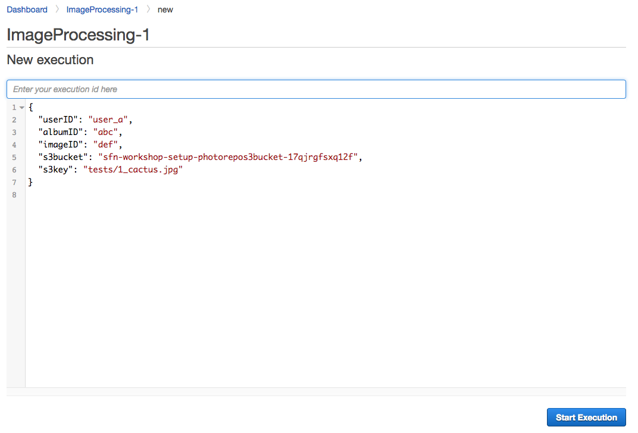Click the ImageProcessing-1 page heading

tap(78, 34)
